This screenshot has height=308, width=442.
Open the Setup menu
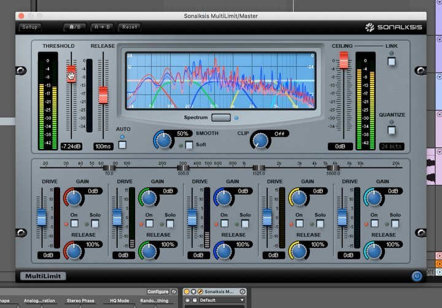(29, 27)
